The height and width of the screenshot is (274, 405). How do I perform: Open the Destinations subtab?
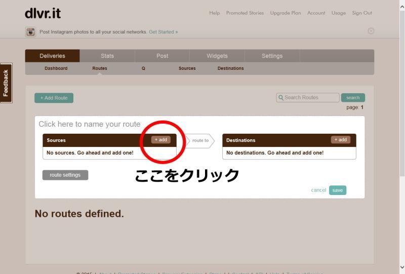coord(230,68)
